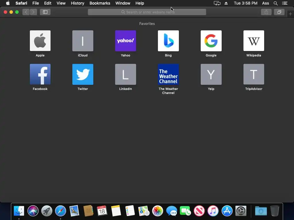Open Maps icon in Dock
Image resolution: width=294 pixels, height=220 pixels.
click(144, 211)
